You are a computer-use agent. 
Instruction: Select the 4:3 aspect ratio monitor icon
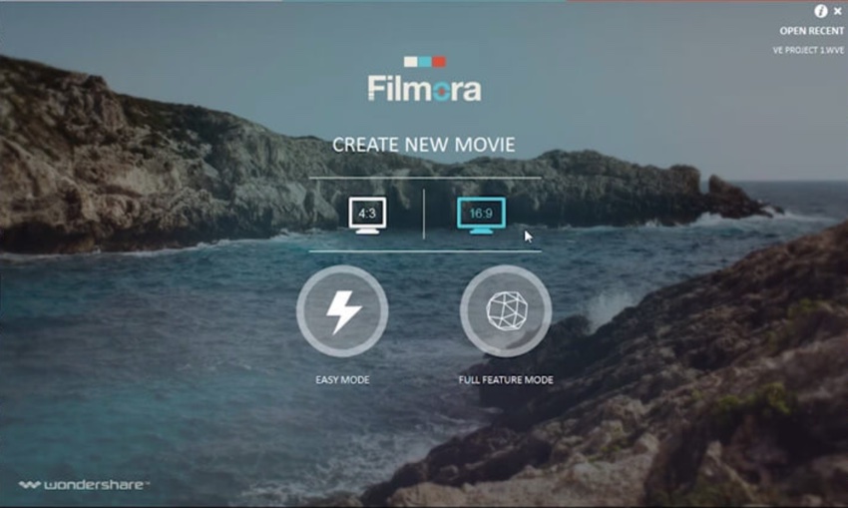367,216
